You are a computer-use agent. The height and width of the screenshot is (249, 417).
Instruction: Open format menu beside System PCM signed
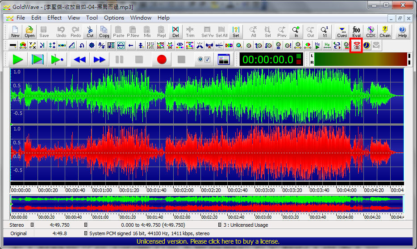point(85,233)
